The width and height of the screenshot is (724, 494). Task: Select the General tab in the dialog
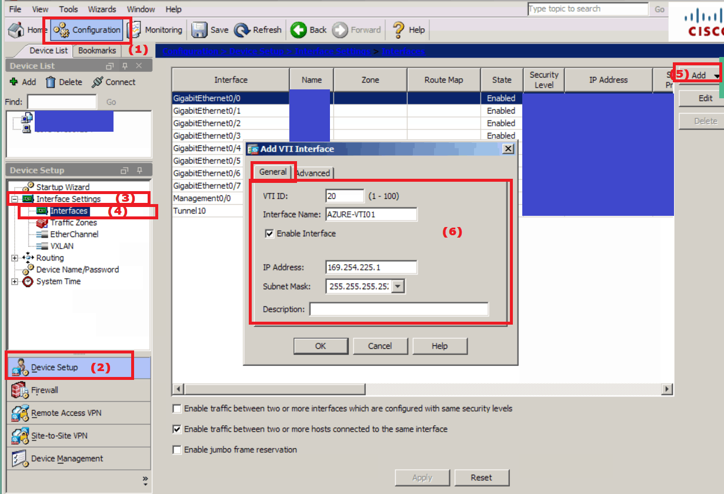click(x=273, y=172)
